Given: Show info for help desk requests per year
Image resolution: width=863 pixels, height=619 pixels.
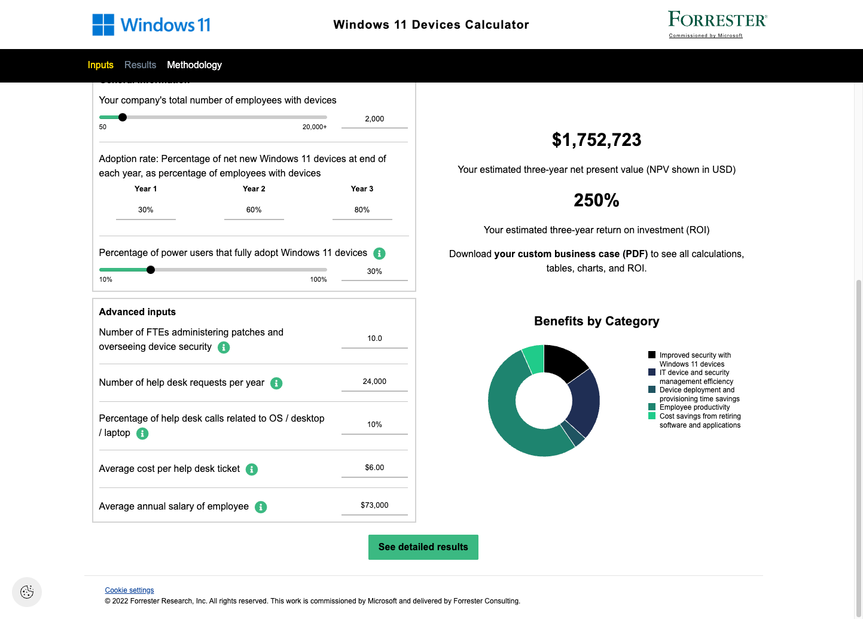Looking at the screenshot, I should 276,383.
